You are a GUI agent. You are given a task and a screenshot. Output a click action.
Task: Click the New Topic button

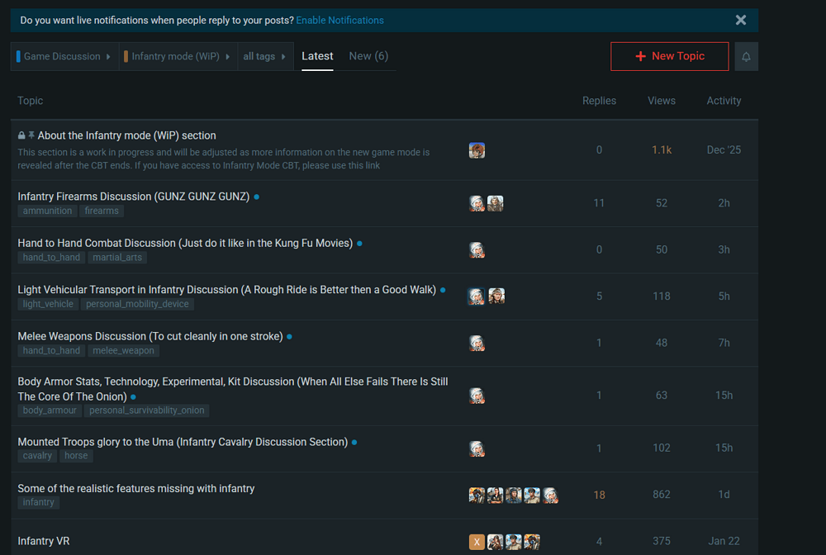pos(669,56)
